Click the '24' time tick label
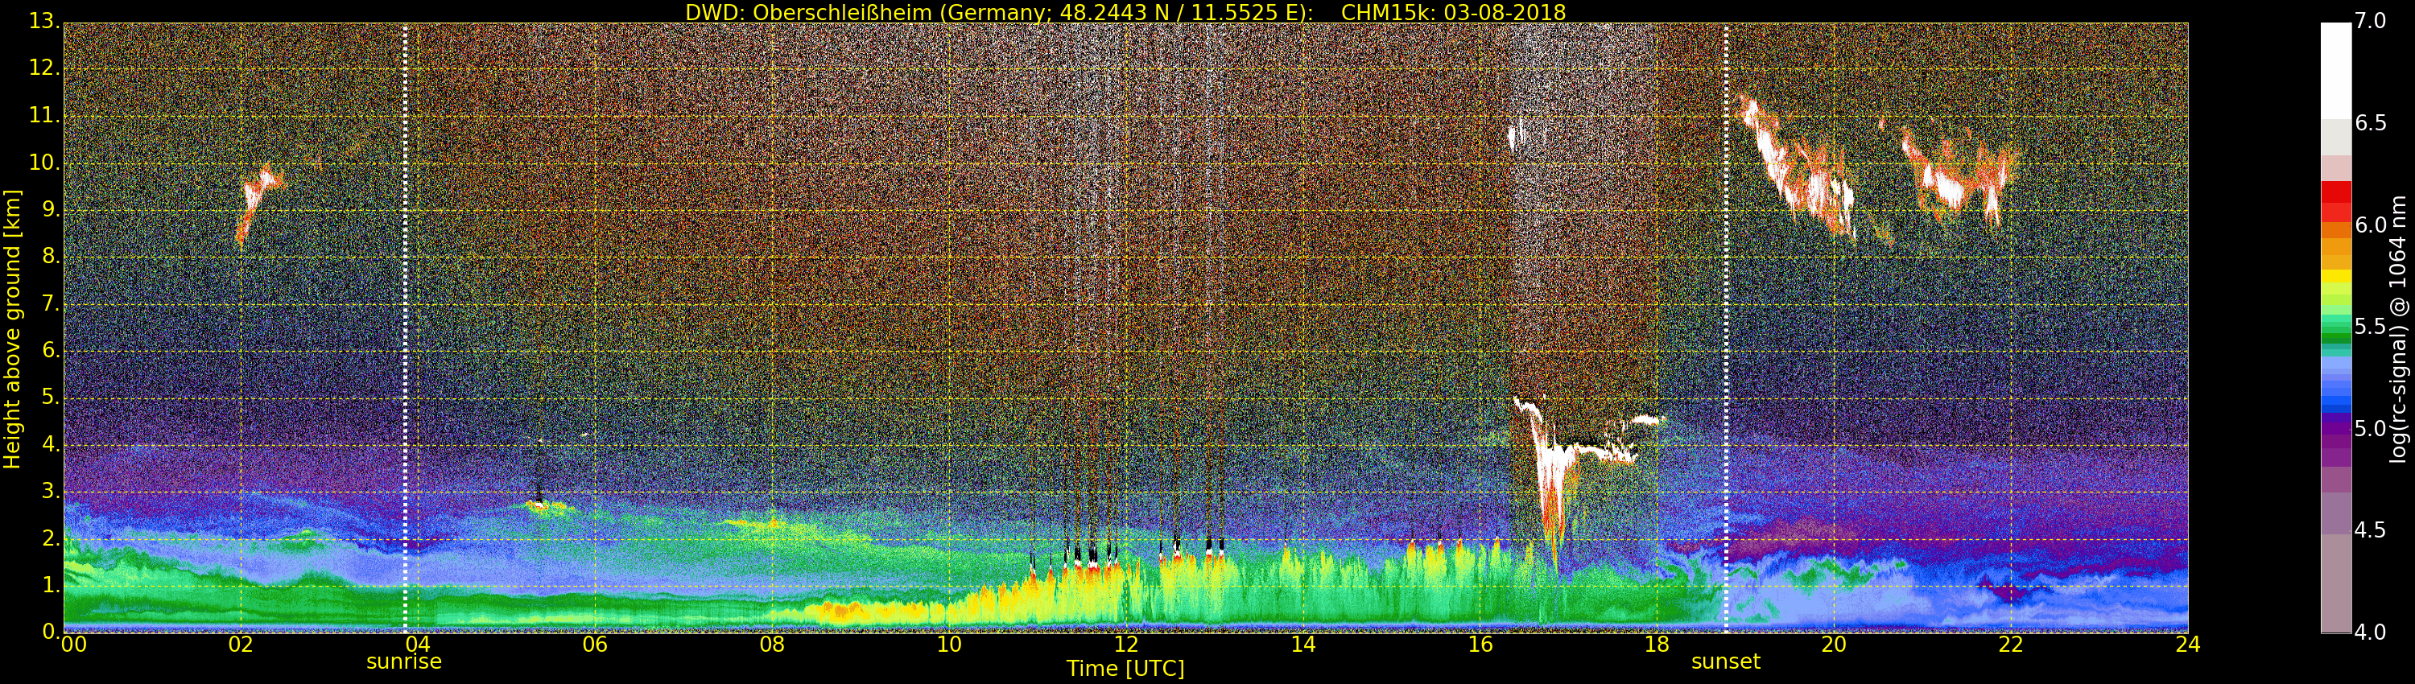2415x684 pixels. tap(2188, 645)
